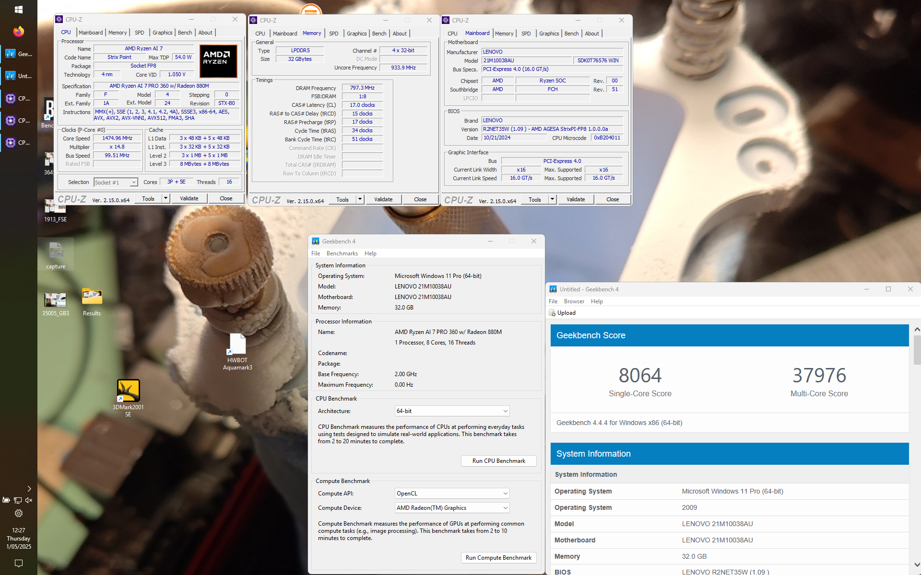This screenshot has width=921, height=575.
Task: Launch Firefox from the taskbar
Action: tap(19, 32)
